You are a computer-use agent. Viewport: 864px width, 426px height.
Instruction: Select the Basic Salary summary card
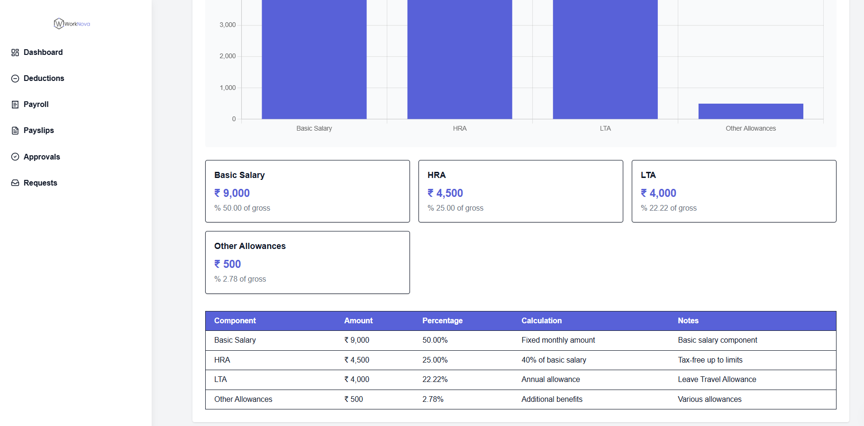point(307,191)
